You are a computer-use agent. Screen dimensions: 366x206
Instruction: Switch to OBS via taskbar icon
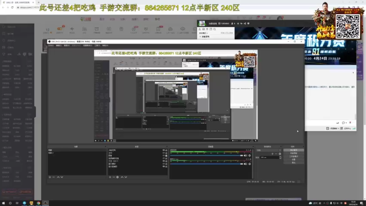(x=45, y=203)
